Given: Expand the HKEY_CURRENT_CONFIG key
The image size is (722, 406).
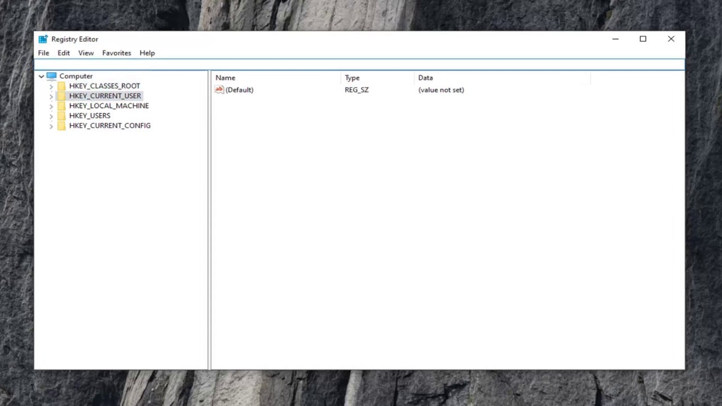Looking at the screenshot, I should [x=51, y=126].
